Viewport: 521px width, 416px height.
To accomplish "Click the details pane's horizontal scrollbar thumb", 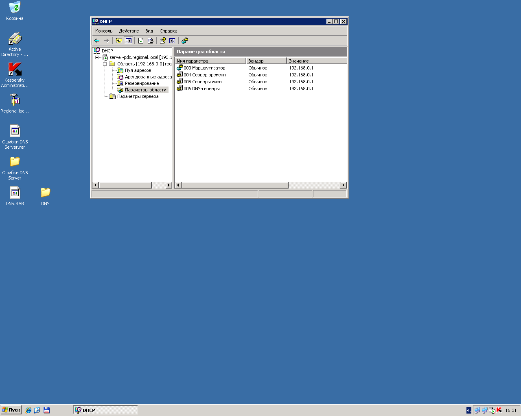I will click(235, 185).
